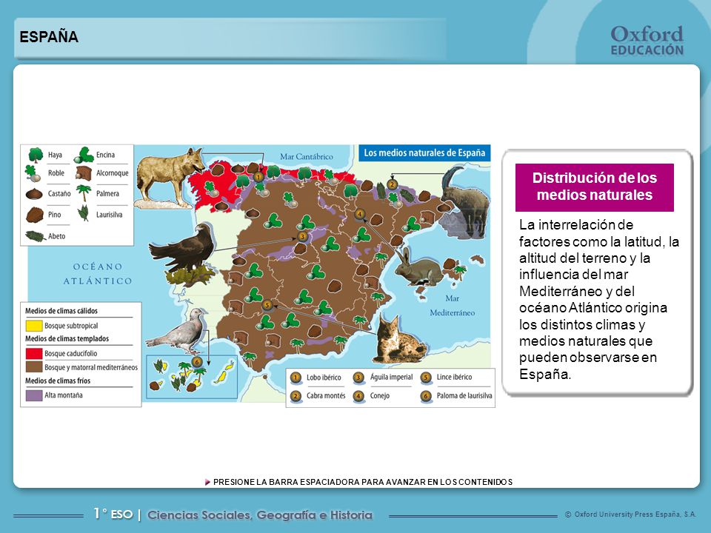
Task: Click the Palmera palm icon in legend
Action: tap(84, 193)
